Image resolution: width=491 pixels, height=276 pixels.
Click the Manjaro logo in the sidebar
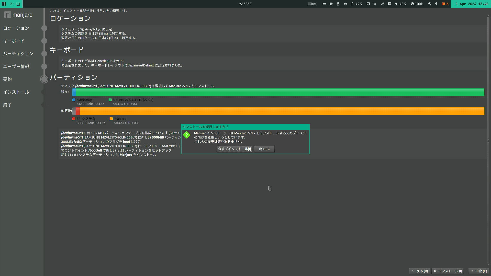coord(18,15)
